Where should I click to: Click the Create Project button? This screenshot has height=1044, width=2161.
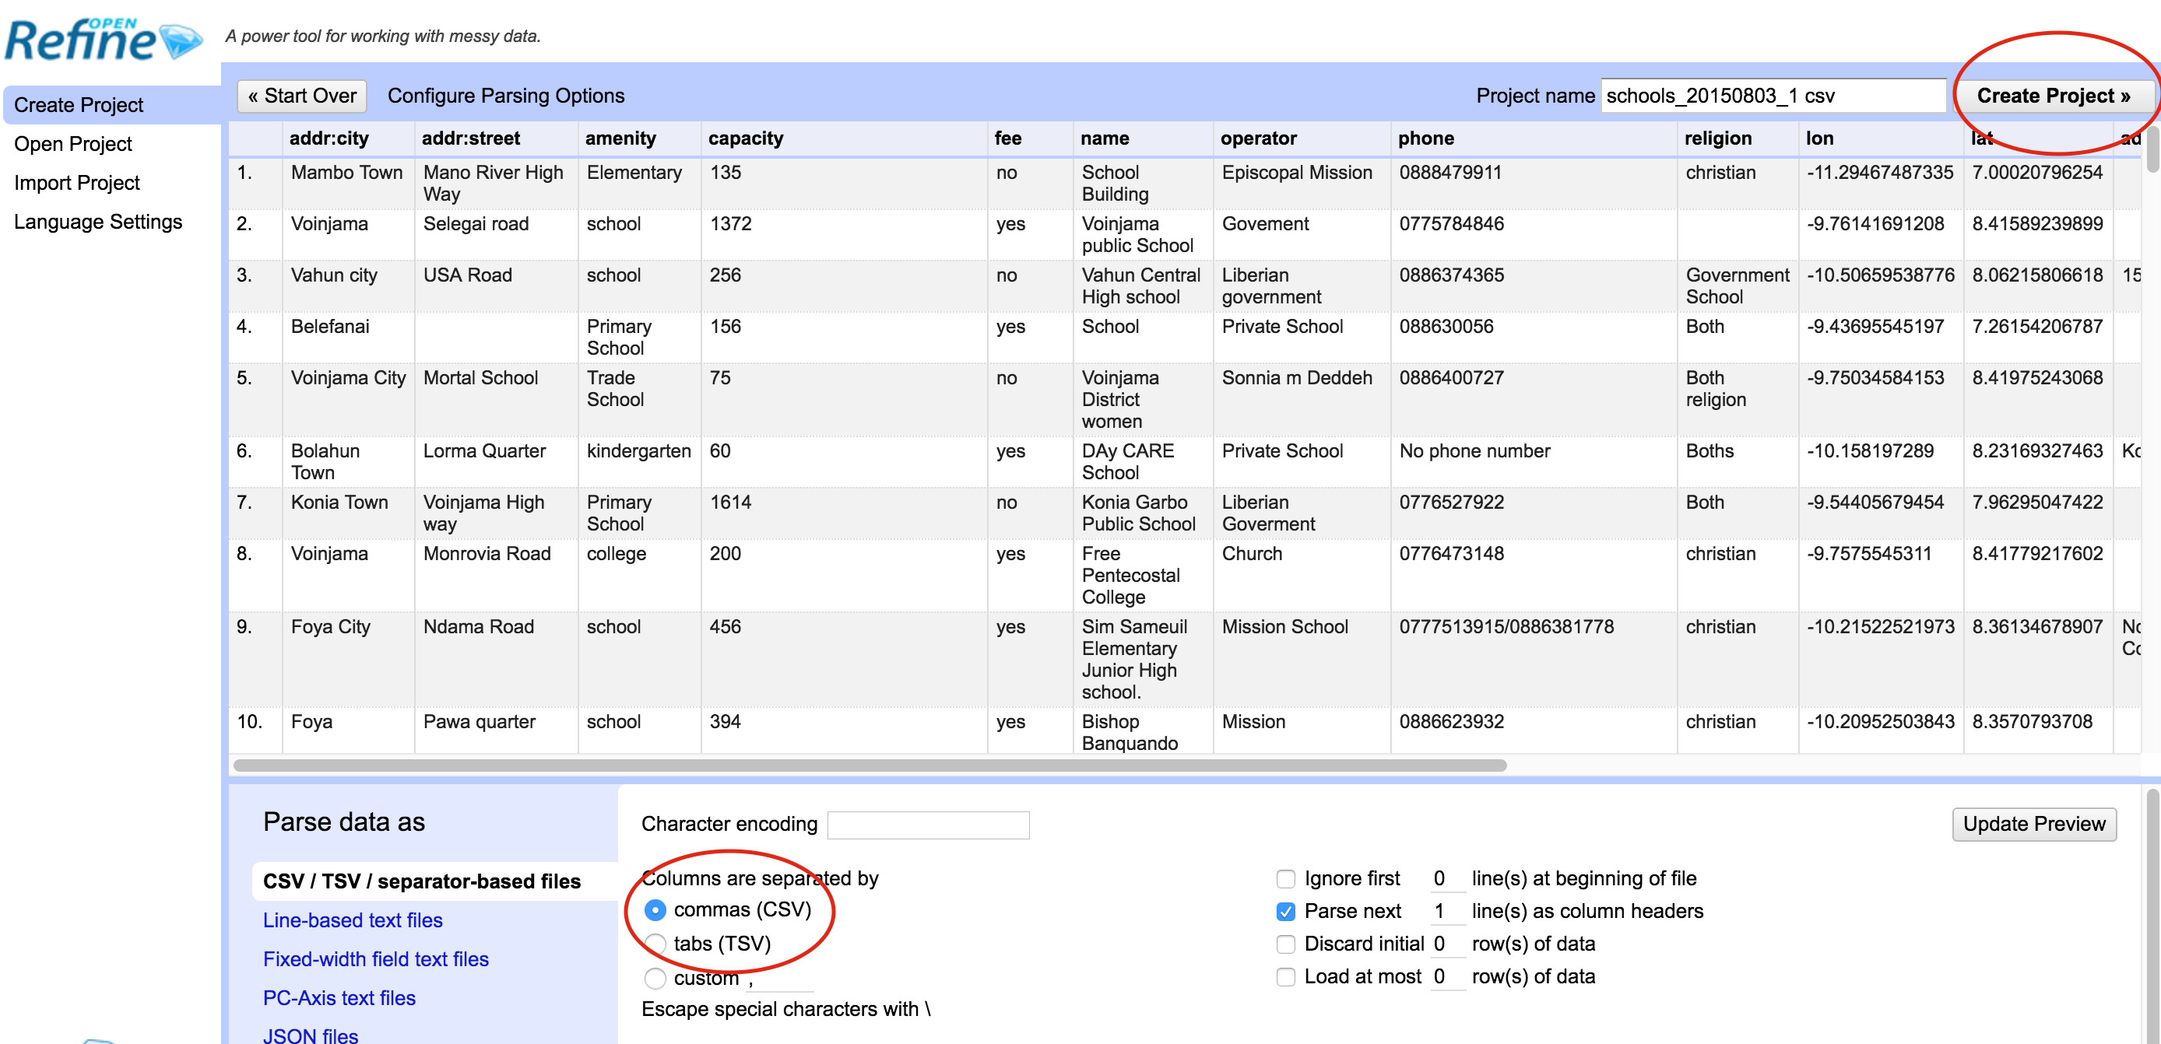click(x=2052, y=96)
